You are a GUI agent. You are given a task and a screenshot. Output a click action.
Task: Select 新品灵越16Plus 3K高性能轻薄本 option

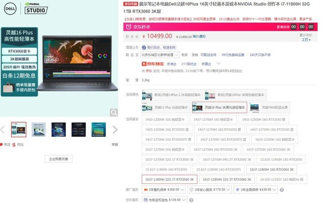236,95
